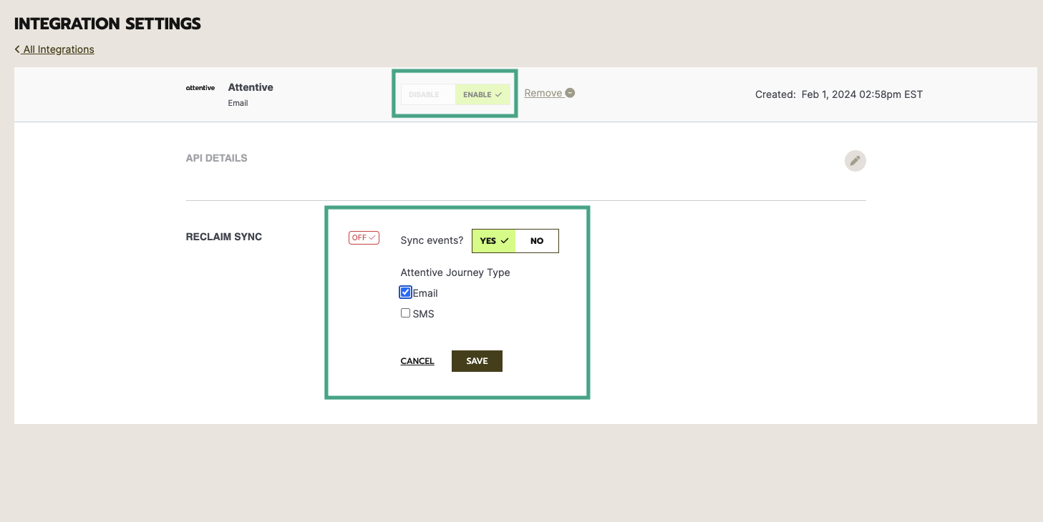Set Sync events to No
This screenshot has width=1043, height=522.
[537, 241]
